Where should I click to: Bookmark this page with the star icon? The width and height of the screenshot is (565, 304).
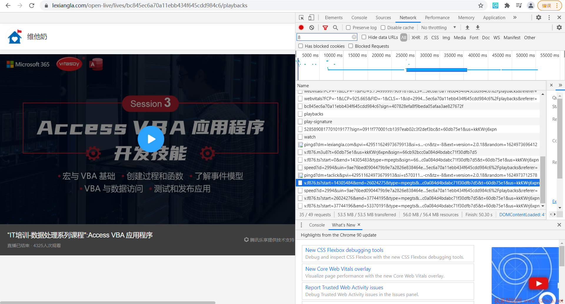pos(481,6)
